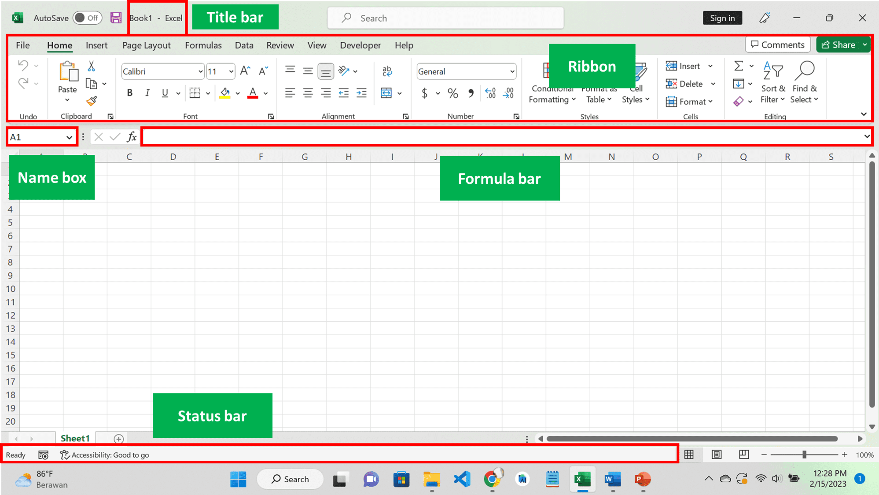The image size is (879, 495).
Task: Click the Borders icon in ribbon
Action: click(x=194, y=93)
